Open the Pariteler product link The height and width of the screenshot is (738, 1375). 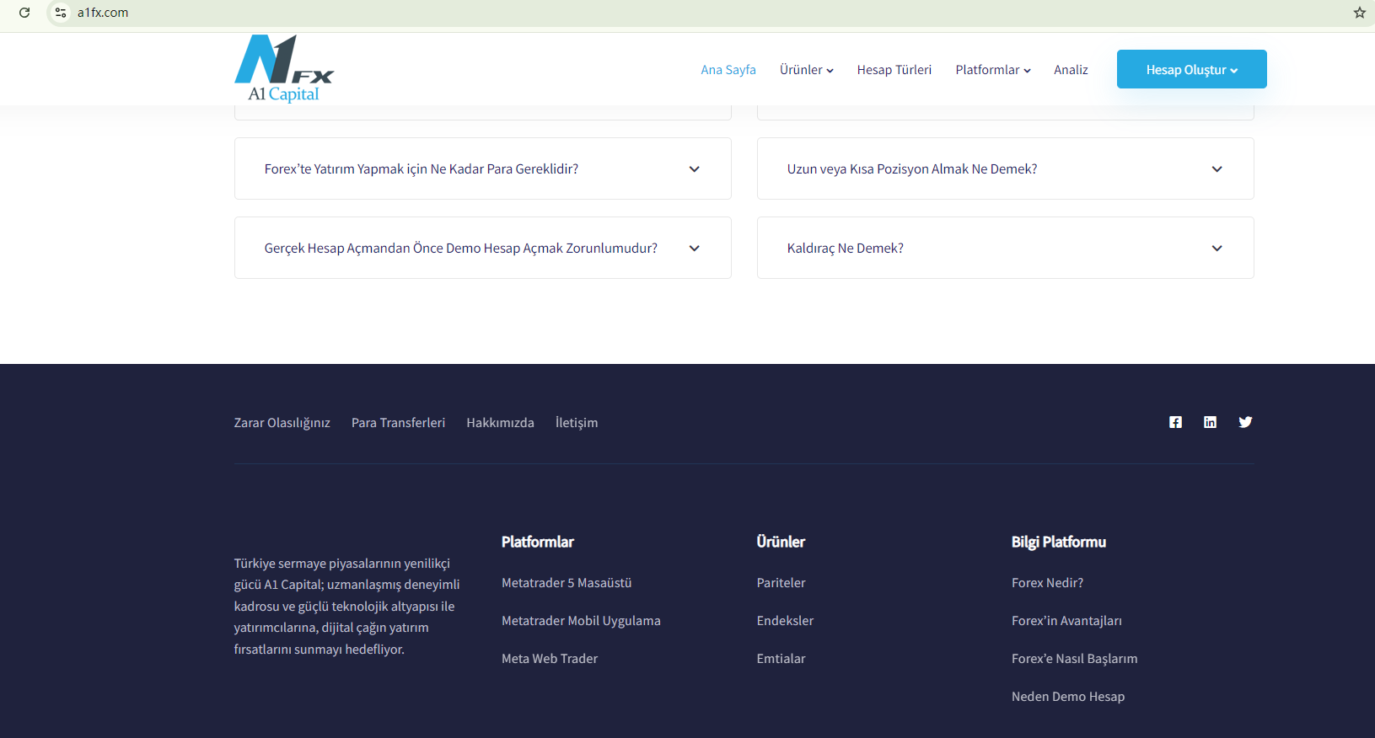pyautogui.click(x=781, y=583)
